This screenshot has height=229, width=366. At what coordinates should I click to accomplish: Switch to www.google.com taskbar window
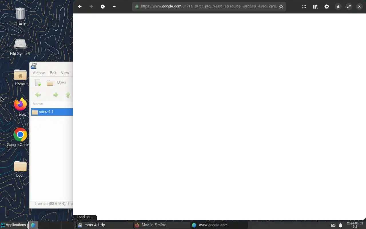tap(219, 225)
